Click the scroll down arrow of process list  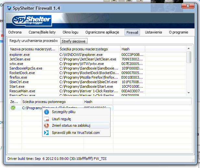[x=189, y=93]
